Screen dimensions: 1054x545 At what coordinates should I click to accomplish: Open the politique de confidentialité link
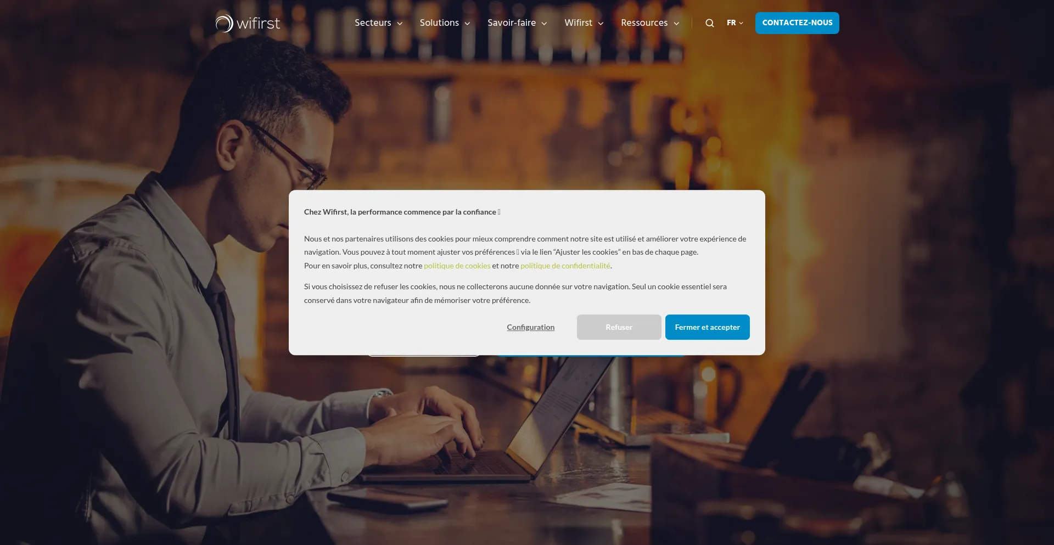(565, 266)
